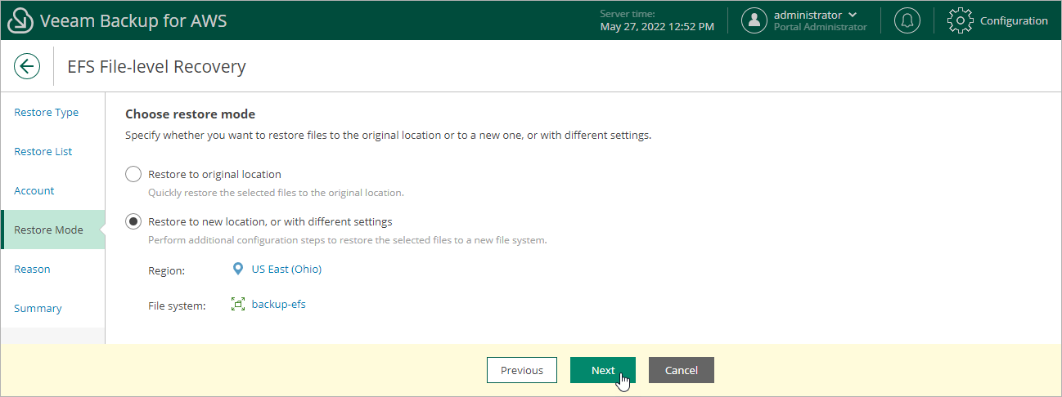Screen dimensions: 1062x397
Task: Click the Cancel button
Action: click(682, 370)
